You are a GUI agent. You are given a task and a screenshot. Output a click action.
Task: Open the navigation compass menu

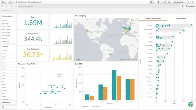(4, 2)
